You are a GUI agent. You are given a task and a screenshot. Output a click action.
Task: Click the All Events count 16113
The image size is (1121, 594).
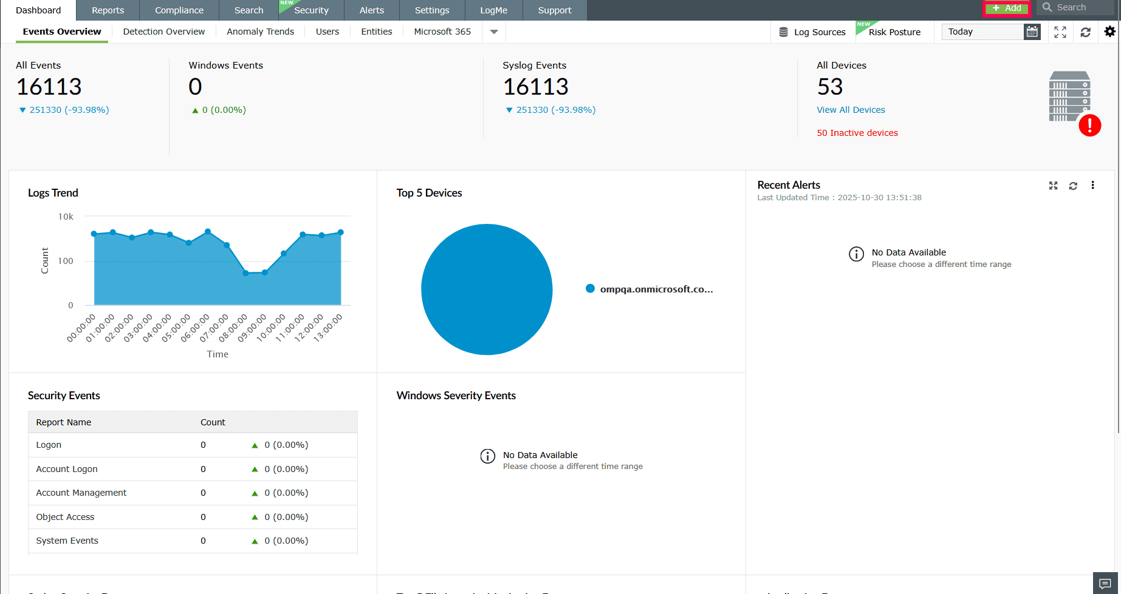[x=49, y=87]
